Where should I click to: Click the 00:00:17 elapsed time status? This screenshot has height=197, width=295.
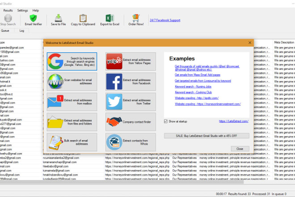[x=221, y=194]
